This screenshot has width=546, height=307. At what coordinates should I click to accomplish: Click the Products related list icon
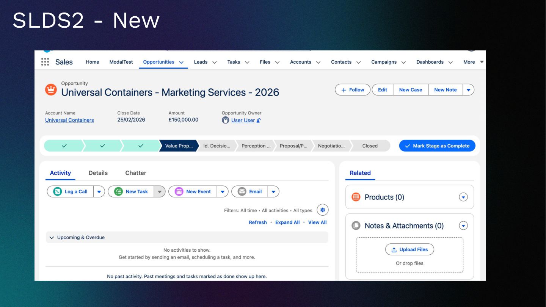(356, 197)
